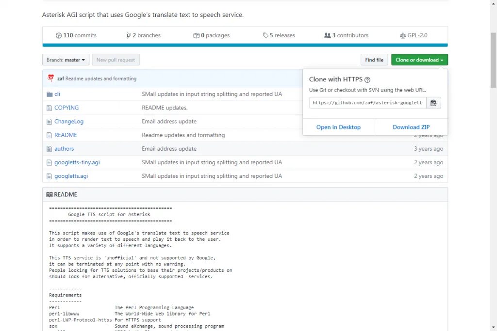Click Open in Desktop
Screen dimensions: 497x331
pyautogui.click(x=338, y=127)
